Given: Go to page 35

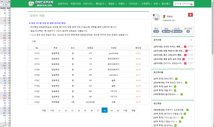Looking at the screenshot, I should click(85, 110).
